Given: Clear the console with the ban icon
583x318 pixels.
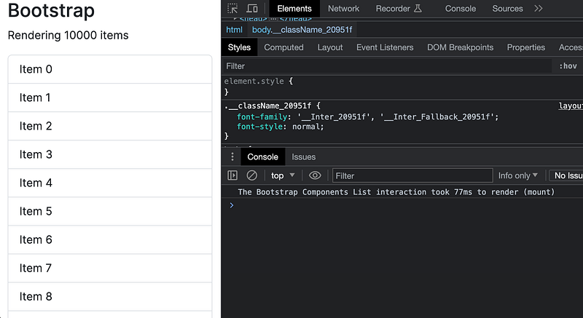Looking at the screenshot, I should [x=251, y=175].
